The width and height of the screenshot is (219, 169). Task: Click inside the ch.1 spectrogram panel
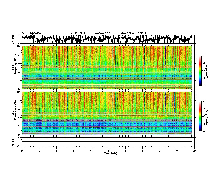(x=106, y=67)
